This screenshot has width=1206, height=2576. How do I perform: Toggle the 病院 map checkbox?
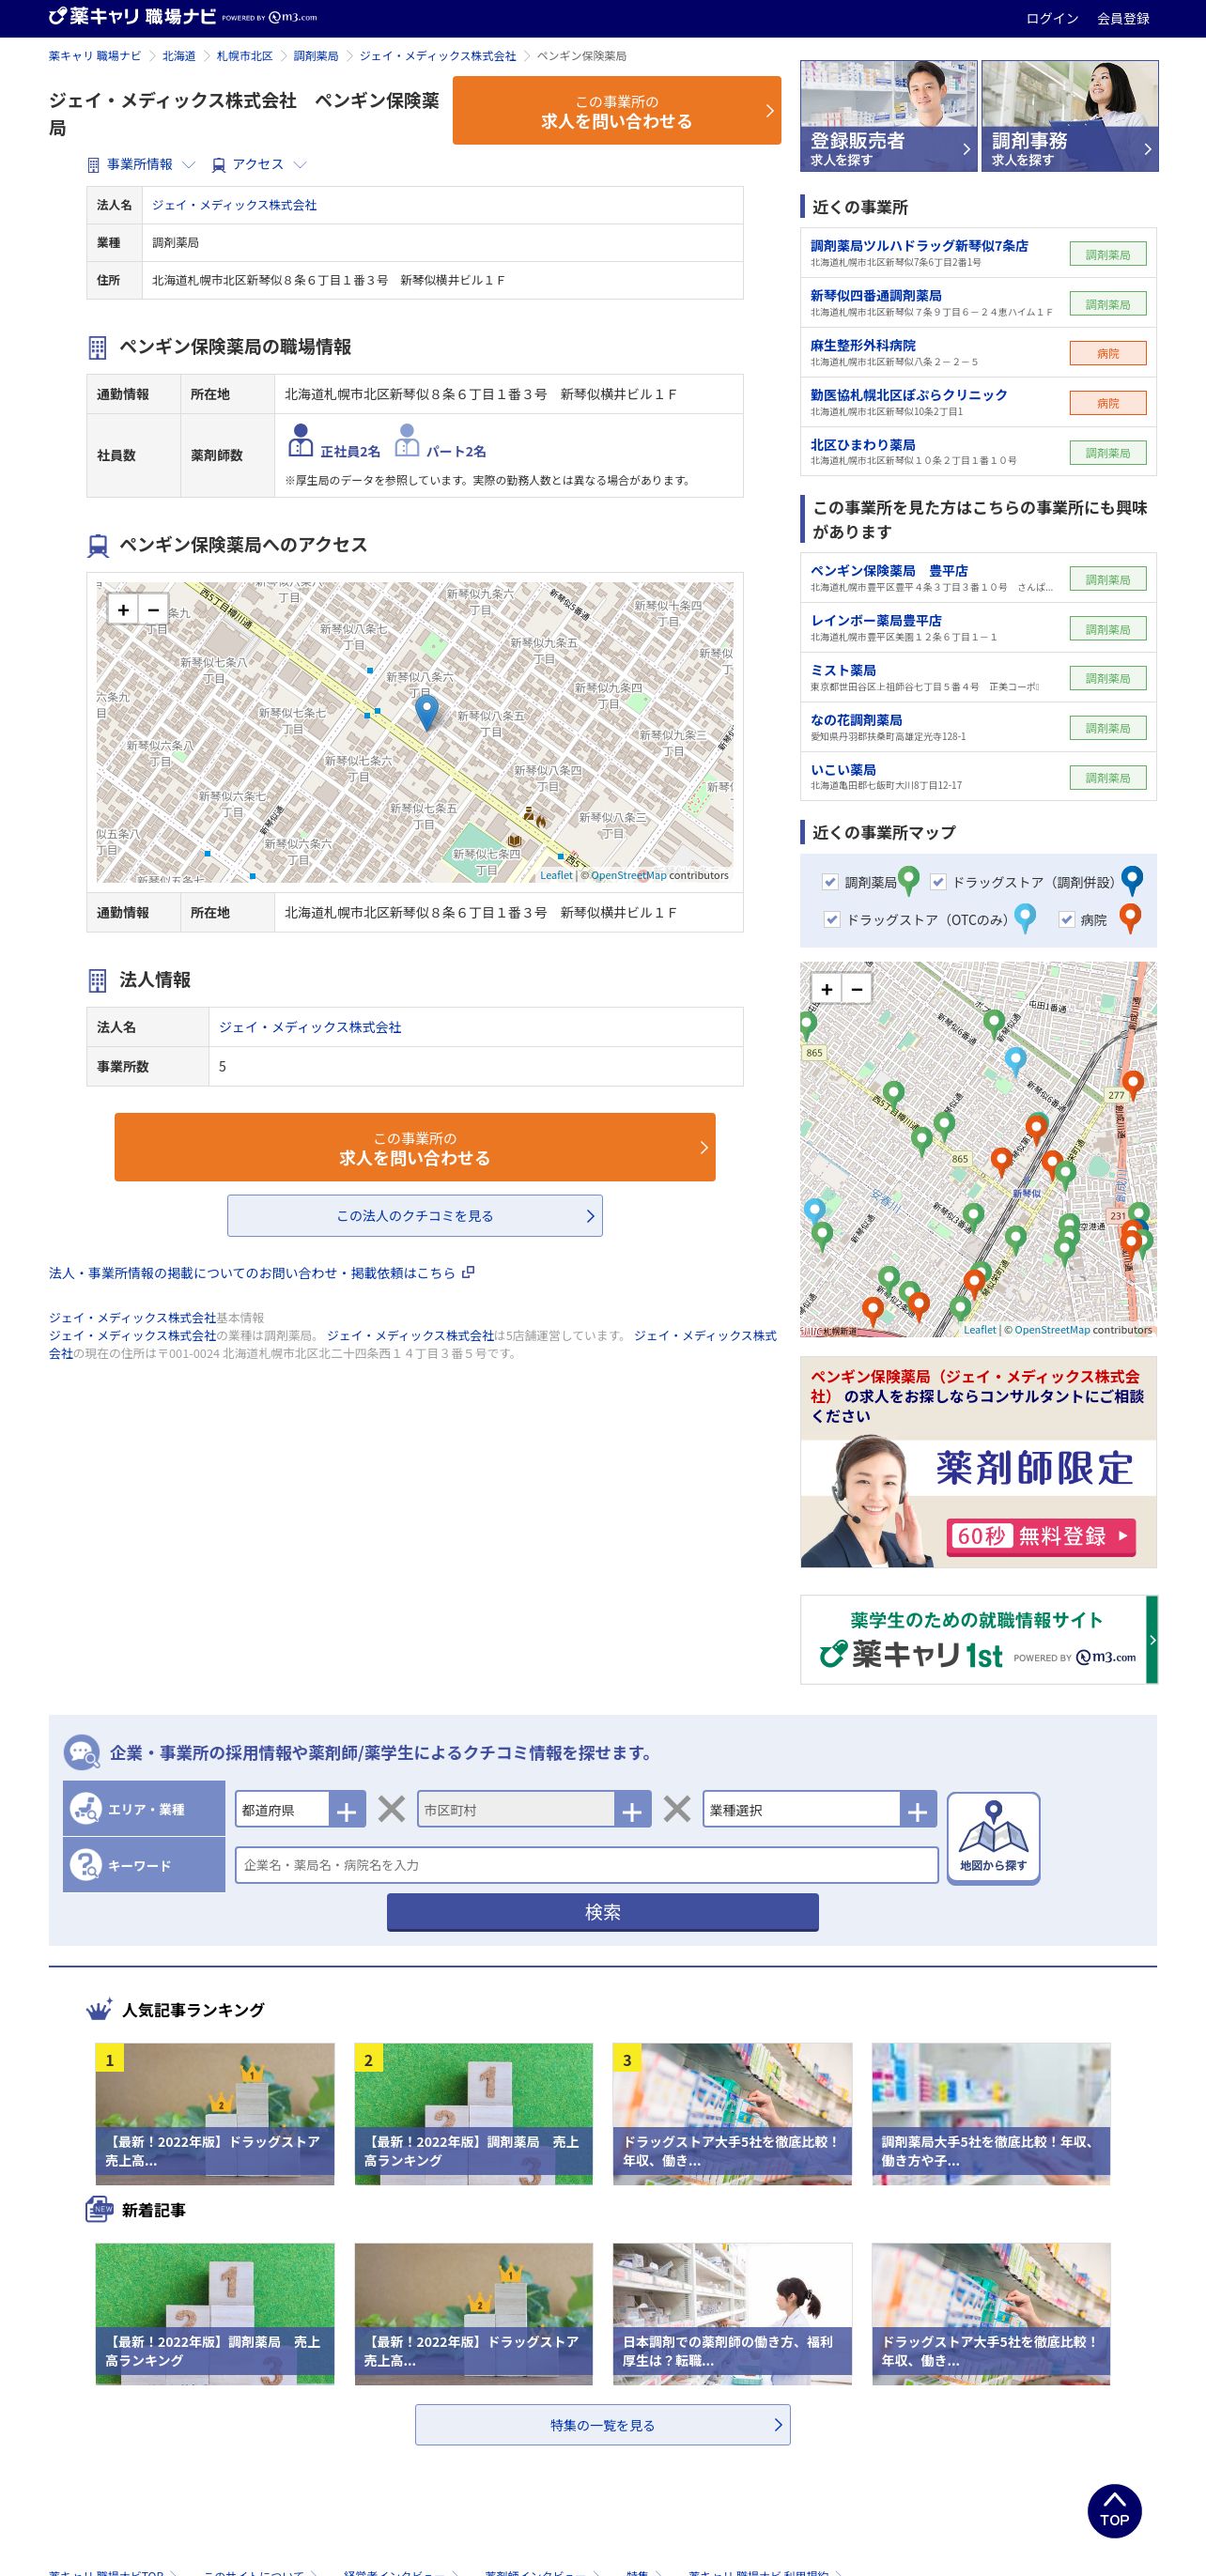[1066, 919]
